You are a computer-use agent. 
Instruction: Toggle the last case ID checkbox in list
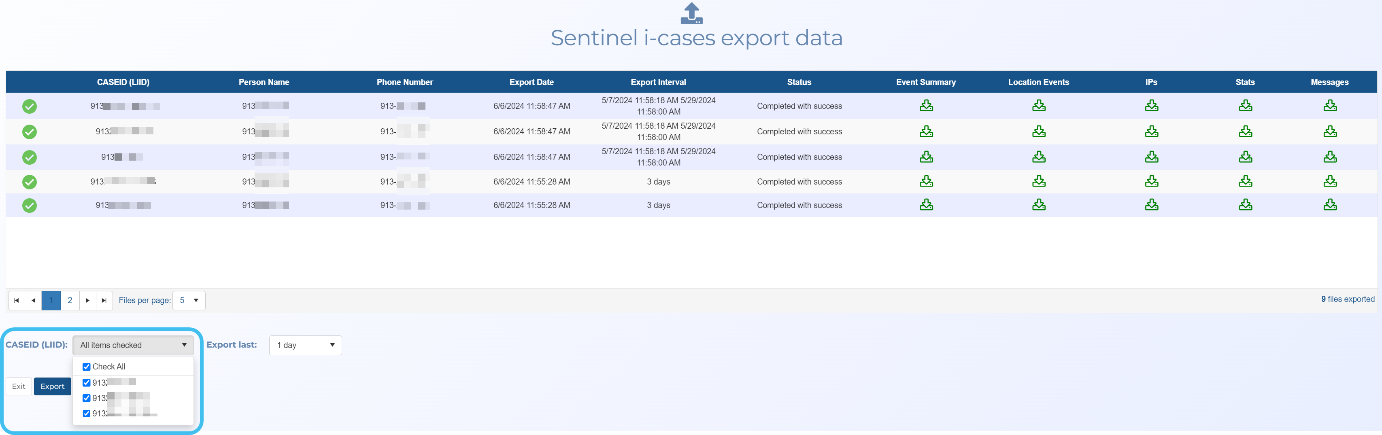pyautogui.click(x=86, y=414)
